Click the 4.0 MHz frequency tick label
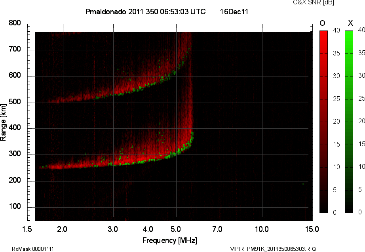The height and width of the screenshot is (252, 365). pyautogui.click(x=148, y=229)
